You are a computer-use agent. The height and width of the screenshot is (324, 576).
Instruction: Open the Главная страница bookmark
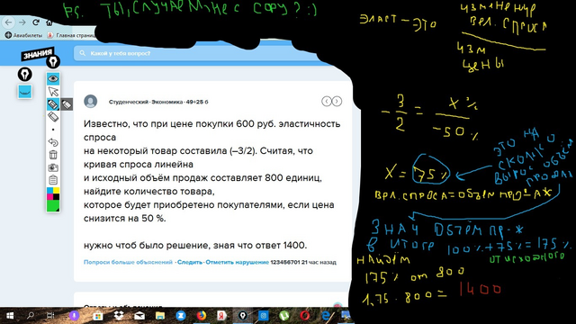tap(71, 35)
